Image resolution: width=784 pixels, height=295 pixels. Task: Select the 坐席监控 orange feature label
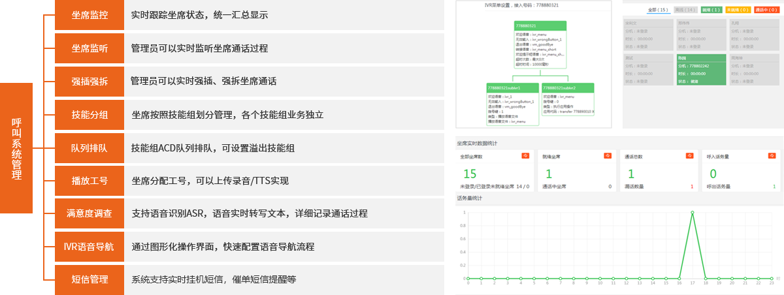click(x=90, y=14)
